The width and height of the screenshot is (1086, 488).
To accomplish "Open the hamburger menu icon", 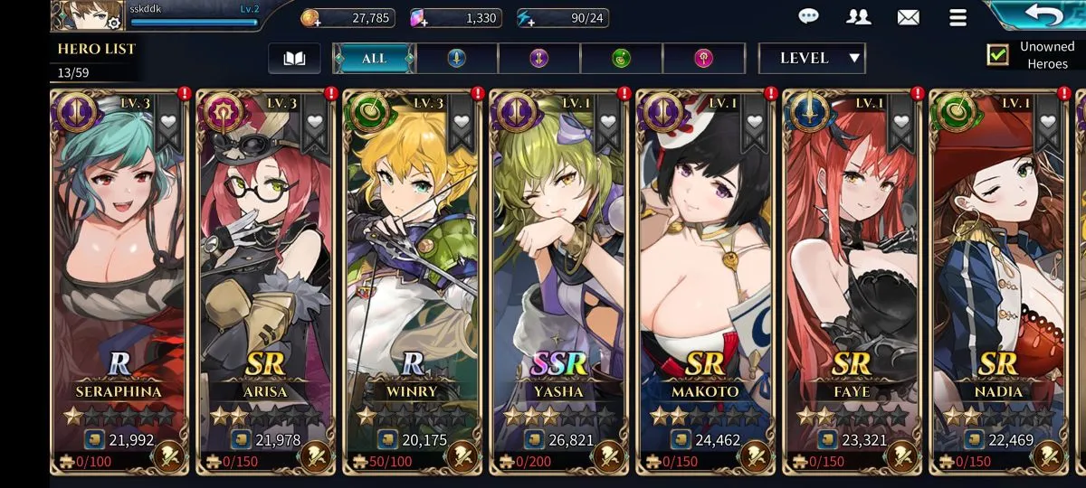I will (x=957, y=16).
